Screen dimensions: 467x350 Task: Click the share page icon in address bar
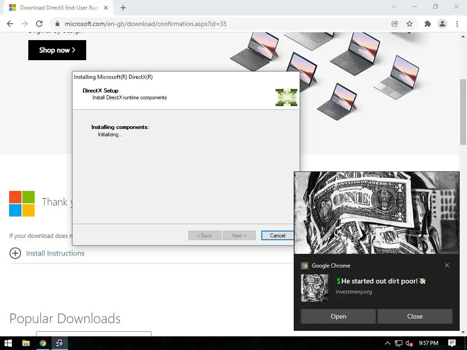pos(394,24)
